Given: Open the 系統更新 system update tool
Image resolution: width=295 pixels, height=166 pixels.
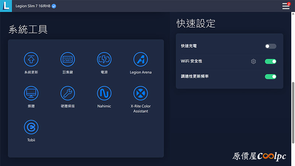Looking at the screenshot, I should tap(31, 59).
